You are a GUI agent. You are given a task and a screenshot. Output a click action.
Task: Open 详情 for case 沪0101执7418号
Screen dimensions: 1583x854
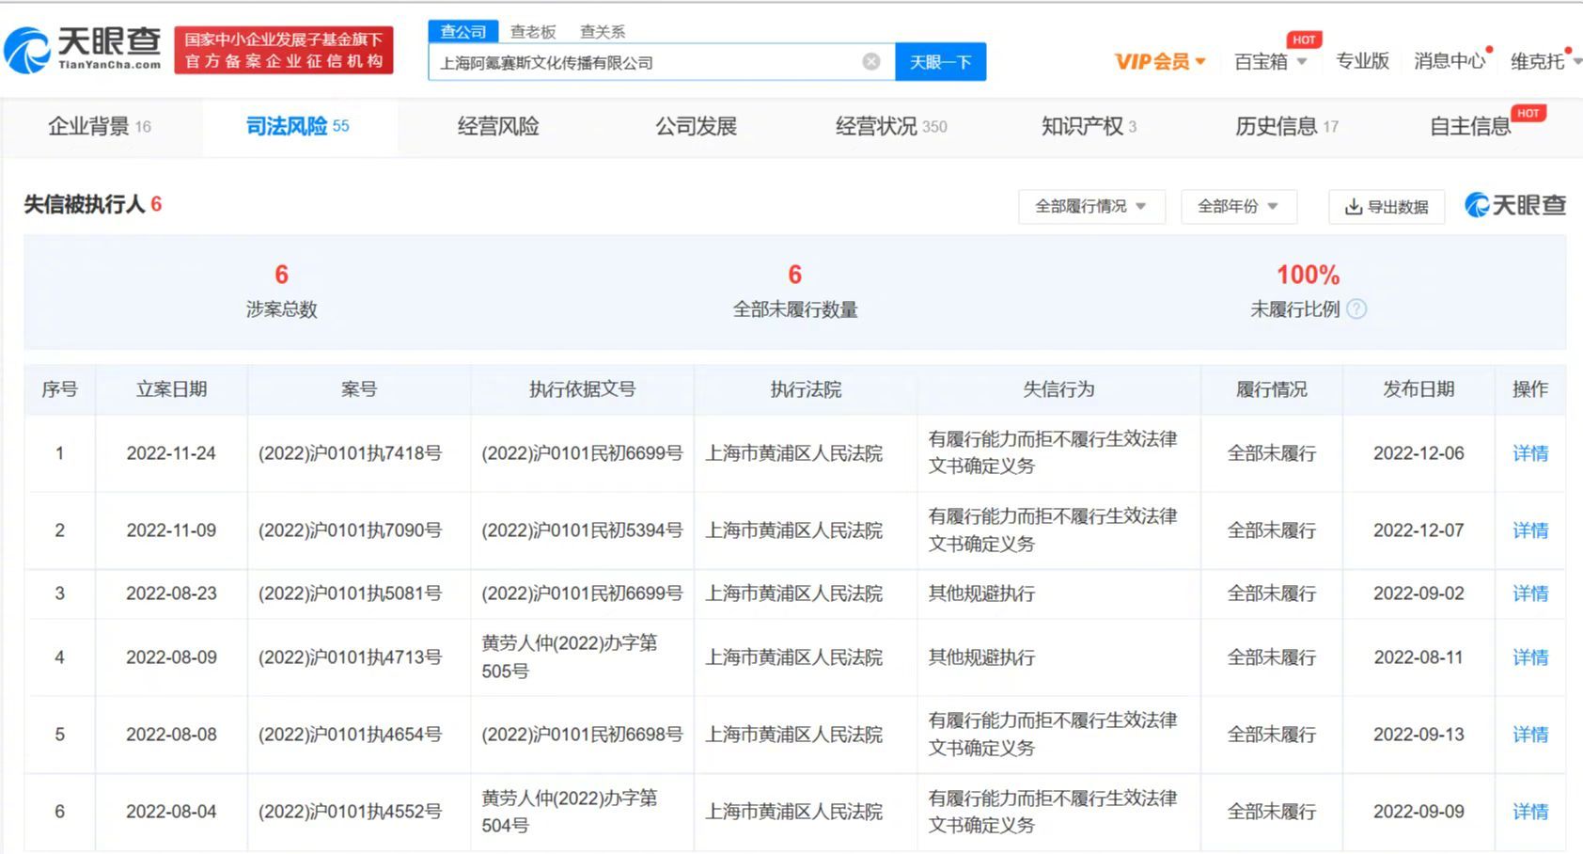1529,453
